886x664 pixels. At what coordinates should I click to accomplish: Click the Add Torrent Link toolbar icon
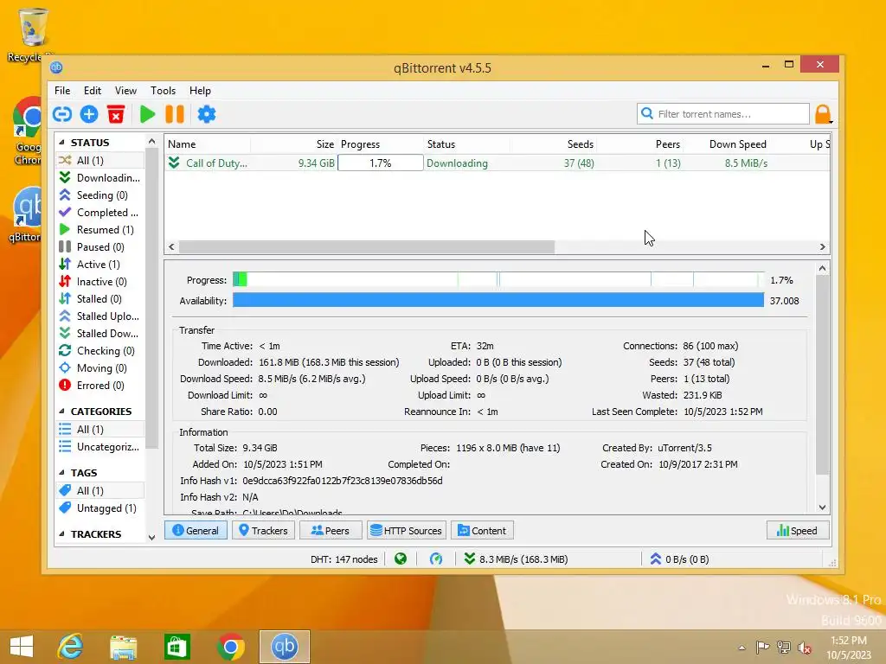[62, 115]
